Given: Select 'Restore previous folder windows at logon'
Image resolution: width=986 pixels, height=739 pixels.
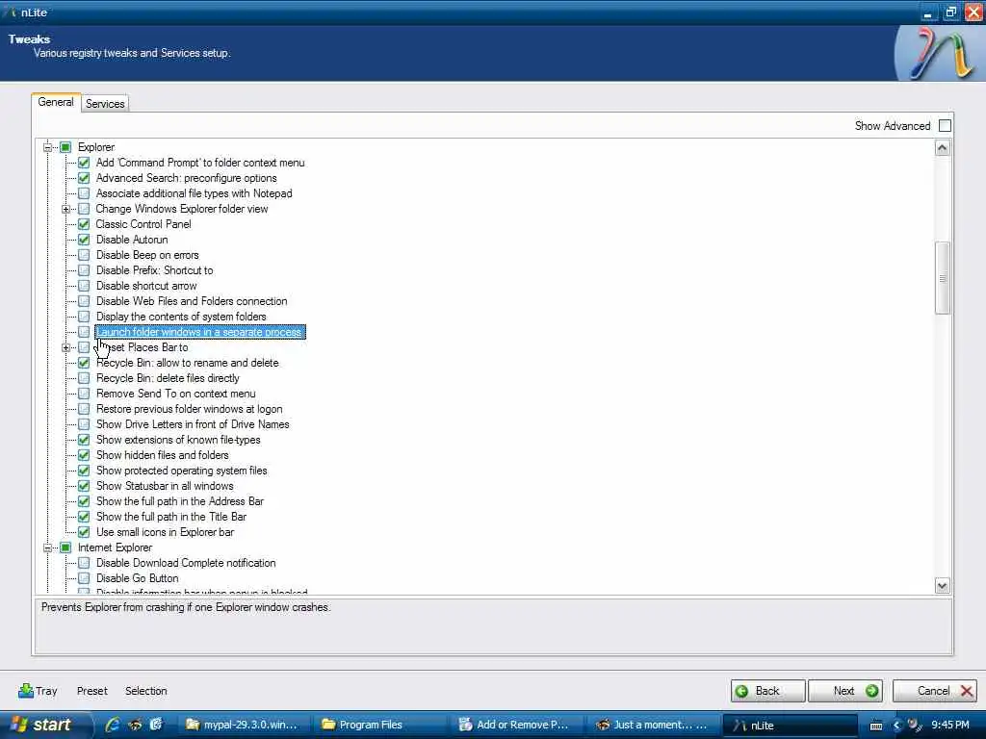Looking at the screenshot, I should pyautogui.click(x=190, y=409).
